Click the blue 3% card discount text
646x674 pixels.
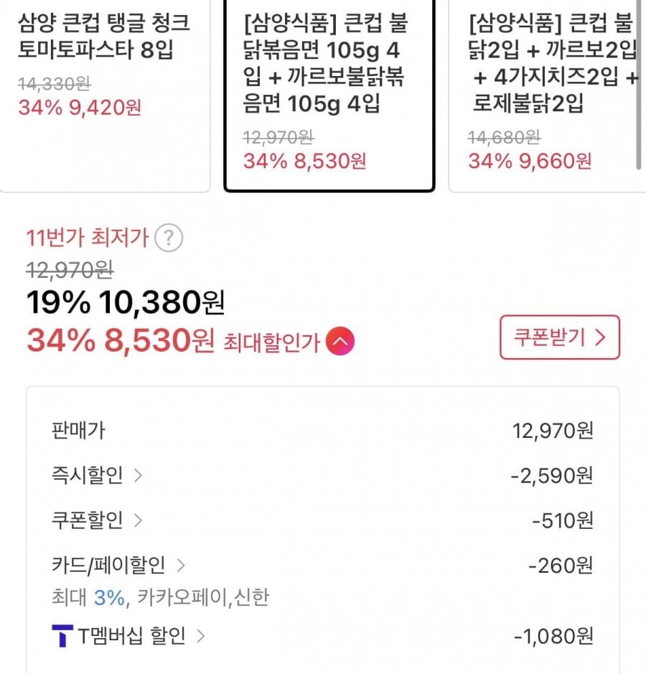coord(109,597)
